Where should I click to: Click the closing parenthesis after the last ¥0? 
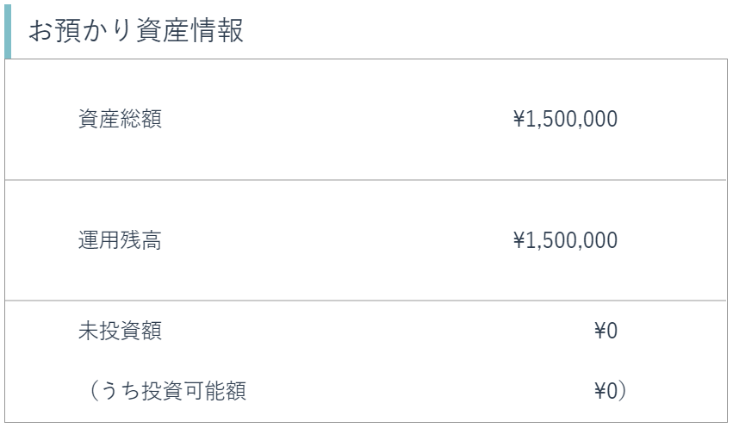click(x=622, y=391)
